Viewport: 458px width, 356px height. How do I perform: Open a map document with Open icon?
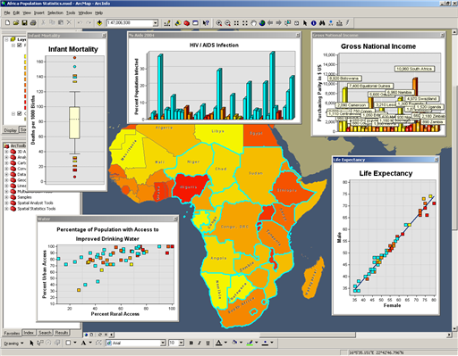tap(16, 23)
